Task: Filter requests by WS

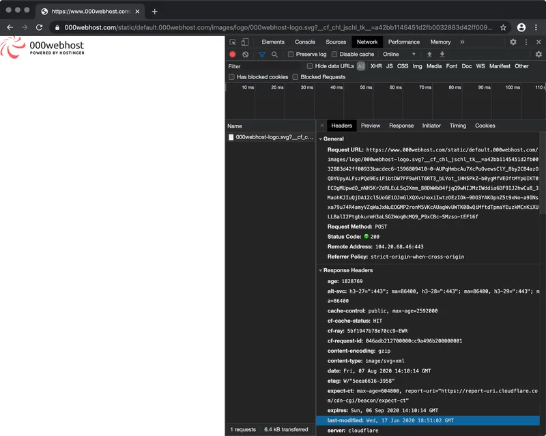Action: (480, 66)
